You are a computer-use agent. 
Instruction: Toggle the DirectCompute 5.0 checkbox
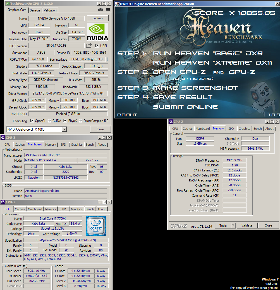(x=80, y=121)
